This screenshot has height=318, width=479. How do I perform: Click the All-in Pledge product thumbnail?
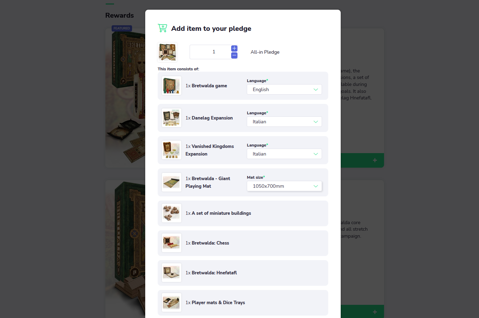pos(167,52)
